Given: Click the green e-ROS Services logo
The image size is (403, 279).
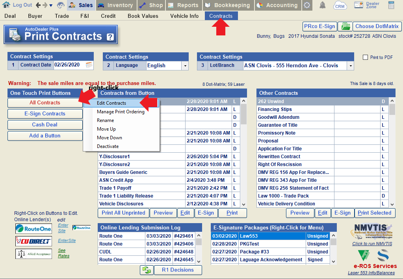Looking at the screenshot, I should [x=364, y=255].
